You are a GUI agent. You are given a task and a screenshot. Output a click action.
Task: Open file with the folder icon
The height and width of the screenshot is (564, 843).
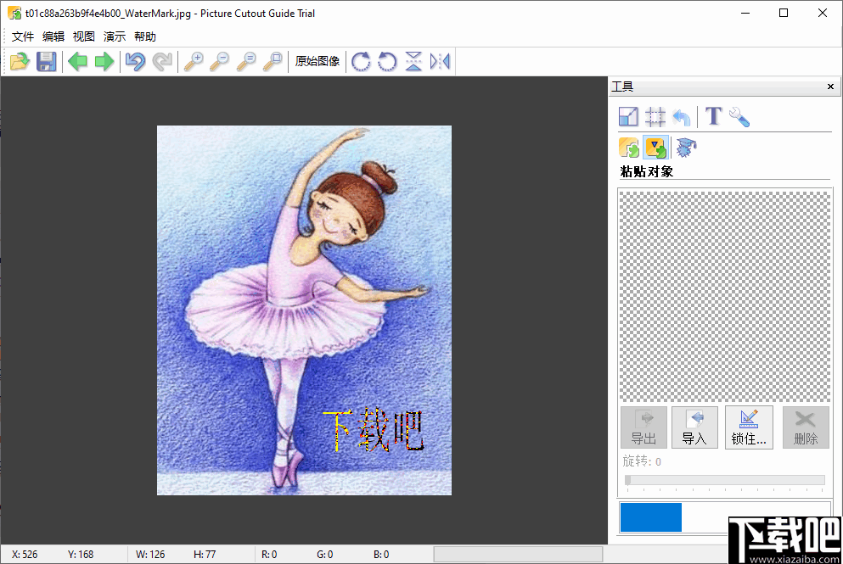tap(20, 61)
